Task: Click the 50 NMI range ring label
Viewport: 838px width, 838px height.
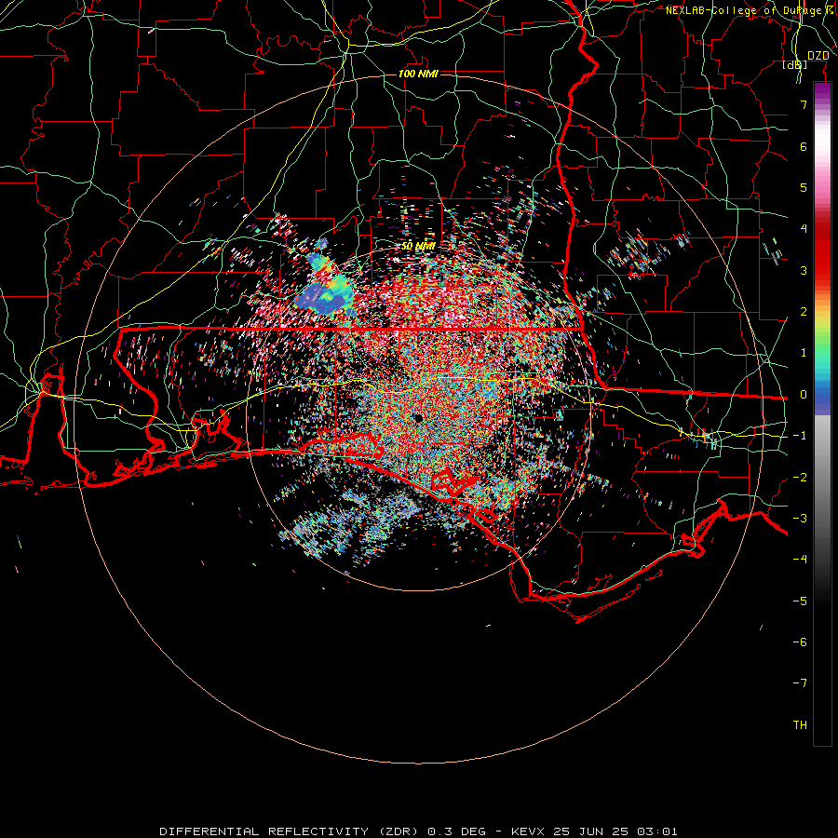Action: click(418, 247)
